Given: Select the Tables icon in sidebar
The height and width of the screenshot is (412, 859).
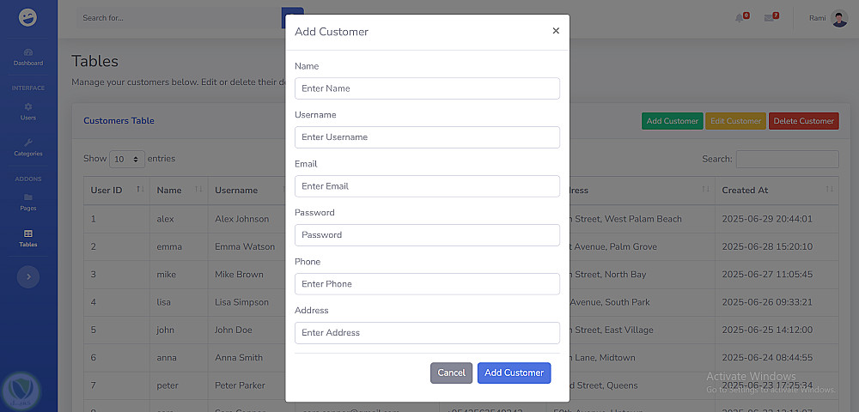Looking at the screenshot, I should 28,233.
